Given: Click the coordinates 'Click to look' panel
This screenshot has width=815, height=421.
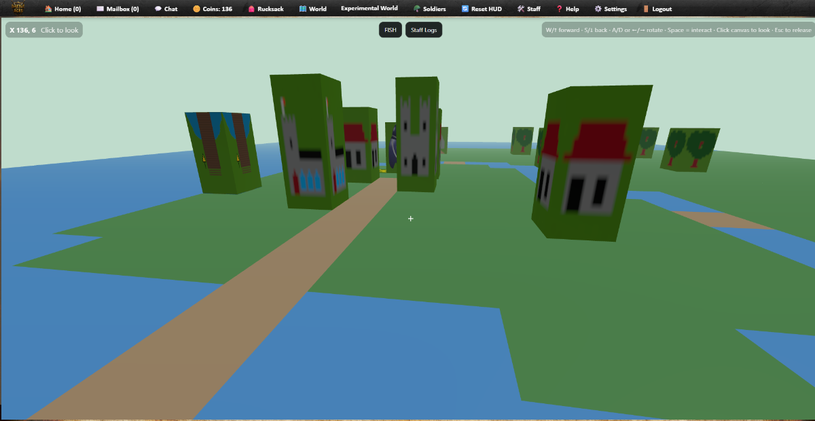Looking at the screenshot, I should (x=44, y=30).
